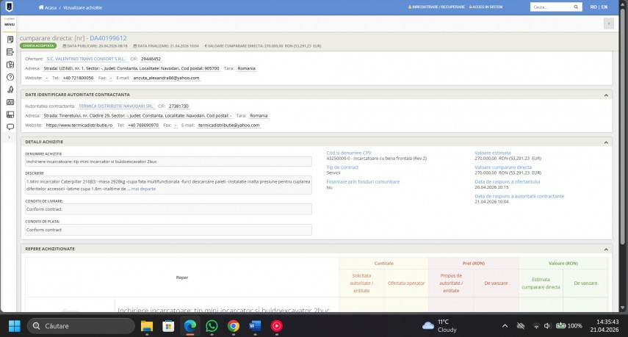Click the first document icon in left sidebar

point(10,39)
